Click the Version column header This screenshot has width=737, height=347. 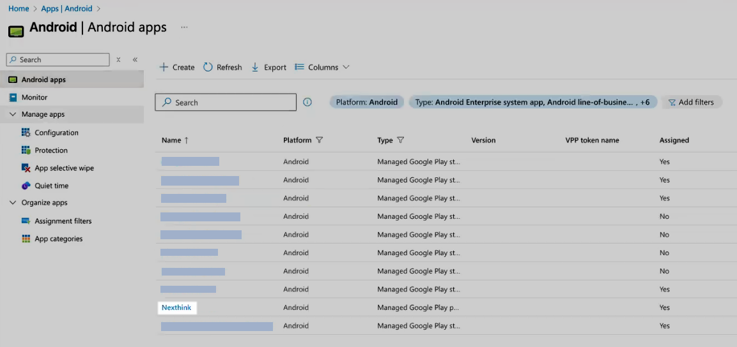pos(483,140)
